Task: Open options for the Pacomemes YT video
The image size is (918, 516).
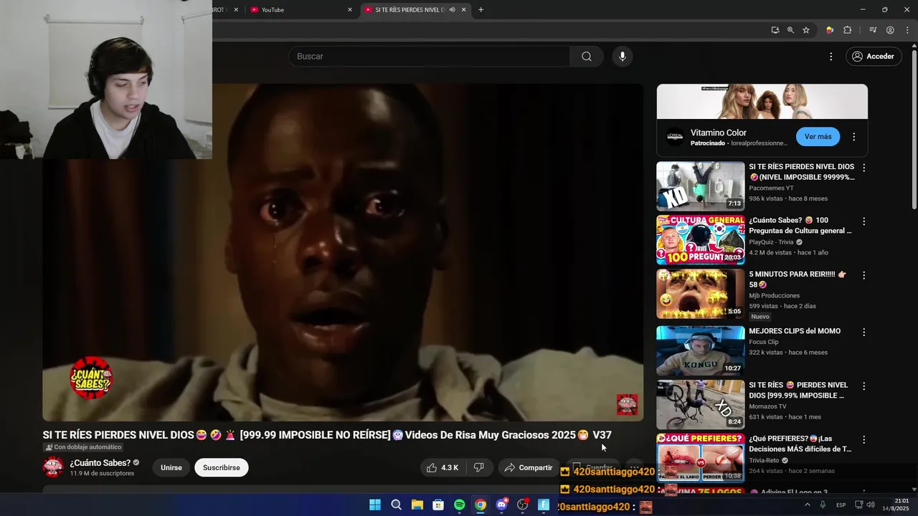Action: [863, 168]
